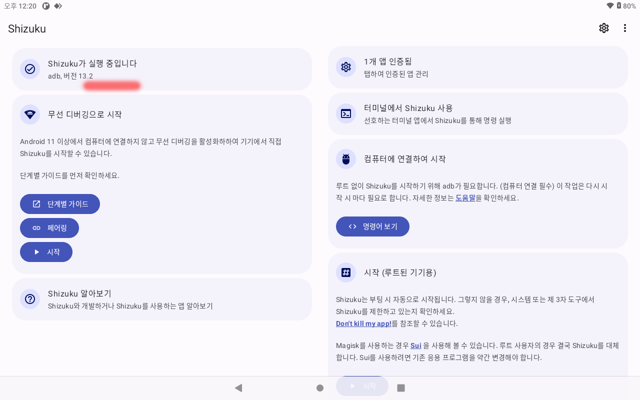
Task: Click the 단계별 가이드 button
Action: [x=60, y=204]
